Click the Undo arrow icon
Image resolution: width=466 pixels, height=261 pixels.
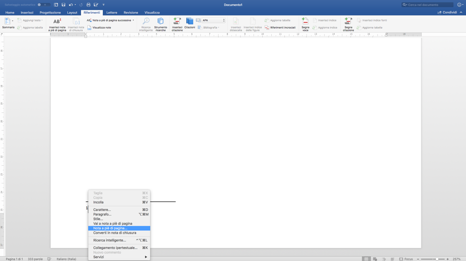click(71, 5)
